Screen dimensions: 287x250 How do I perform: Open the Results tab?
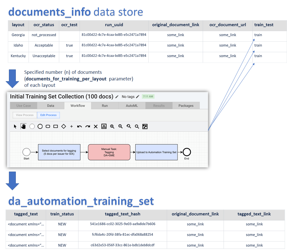pos(159,106)
